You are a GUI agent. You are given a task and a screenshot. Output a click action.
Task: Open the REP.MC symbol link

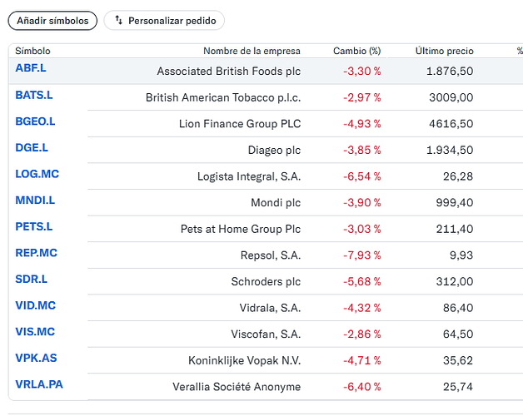pos(37,253)
